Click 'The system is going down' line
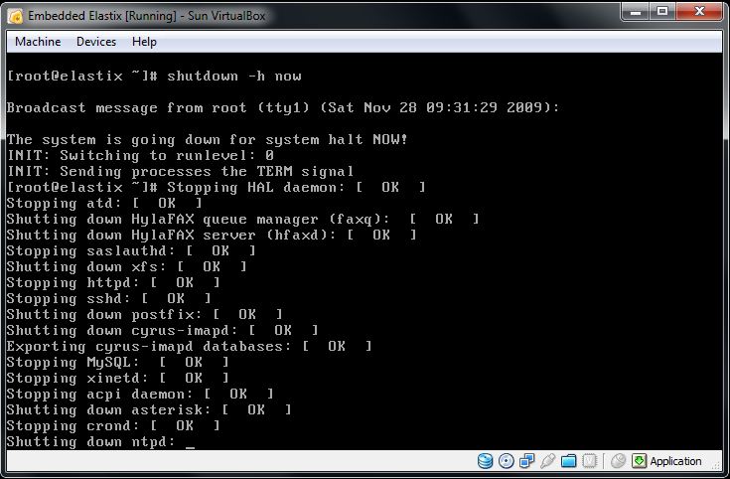This screenshot has height=479, width=730. [x=208, y=139]
